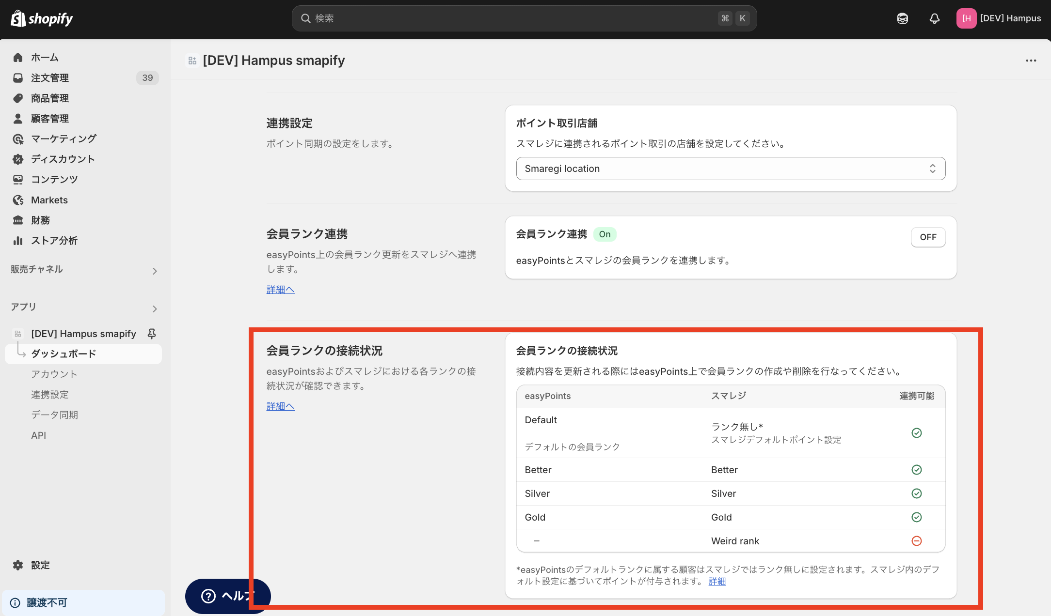Click the 連携可能 column header
1051x616 pixels.
[916, 396]
